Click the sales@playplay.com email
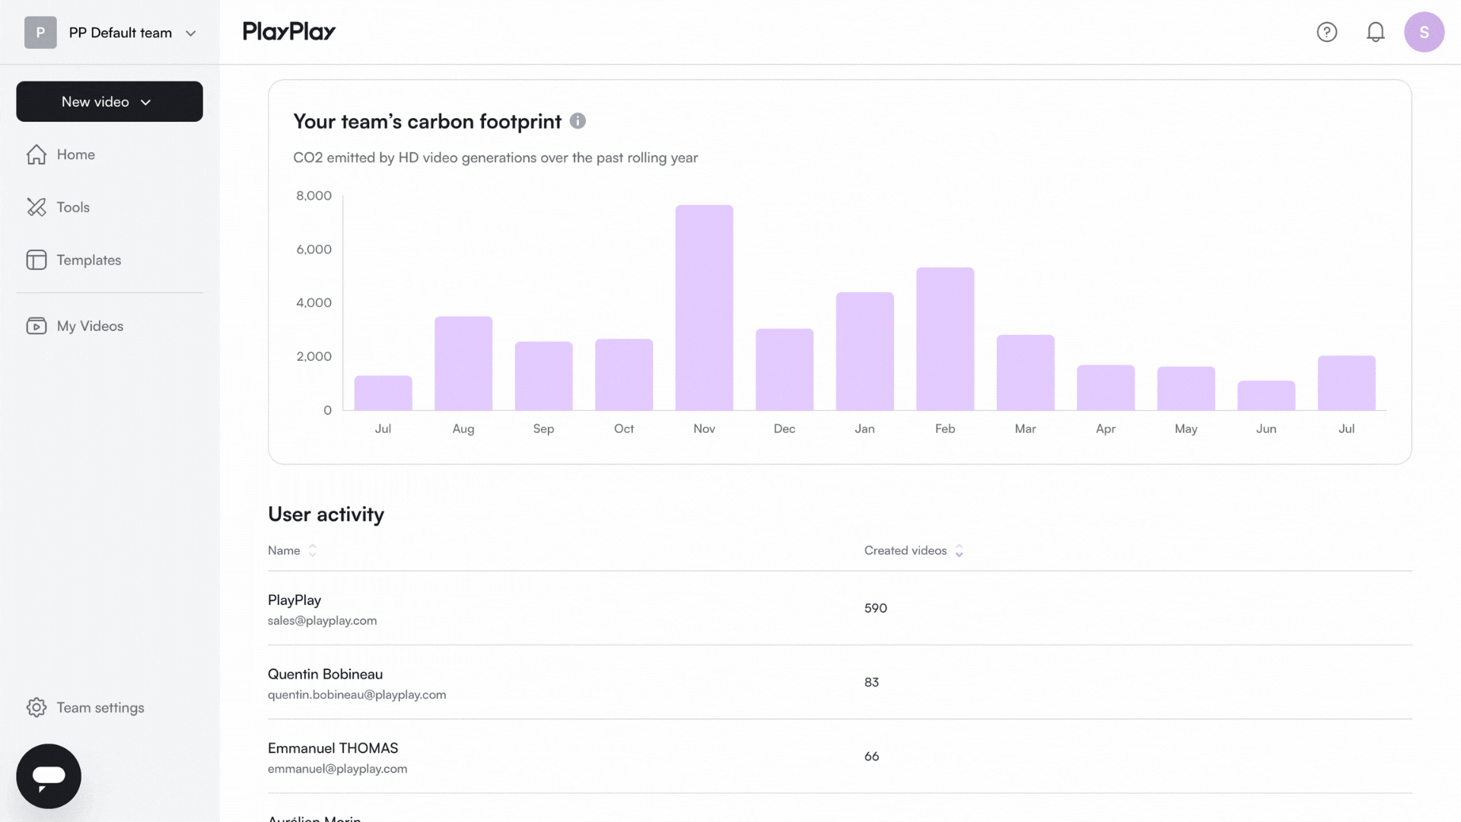 pos(323,621)
